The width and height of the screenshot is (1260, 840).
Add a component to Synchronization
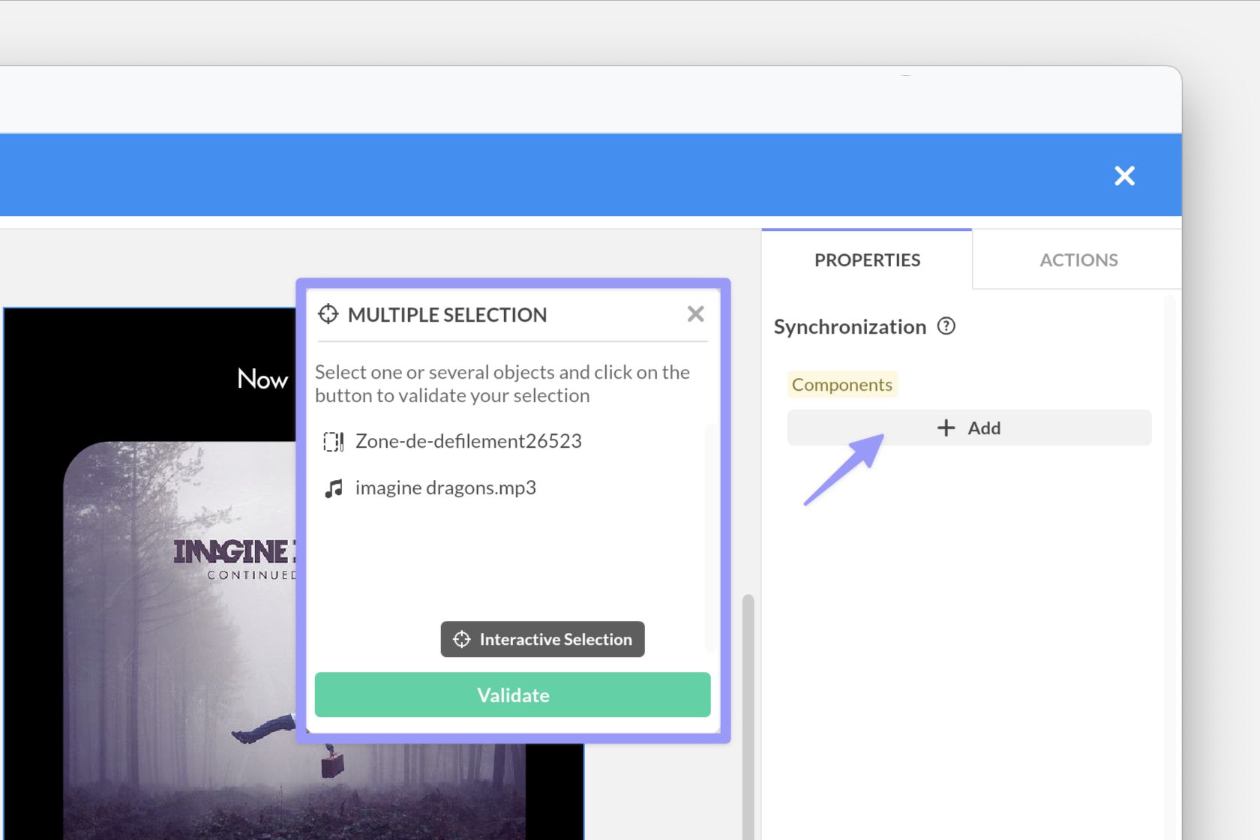(968, 427)
